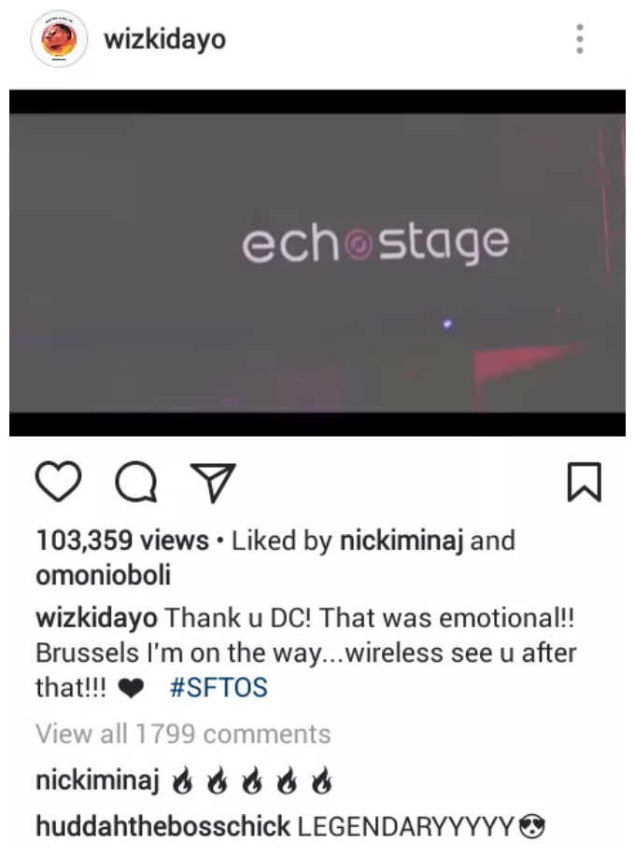This screenshot has width=635, height=856.
Task: Open the three-dot post options menu
Action: (x=580, y=39)
